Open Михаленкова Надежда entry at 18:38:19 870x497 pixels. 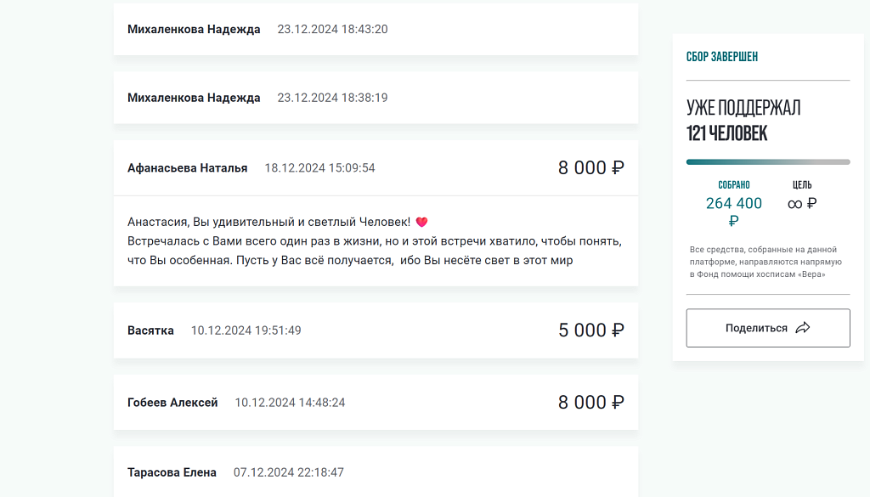pyautogui.click(x=376, y=98)
